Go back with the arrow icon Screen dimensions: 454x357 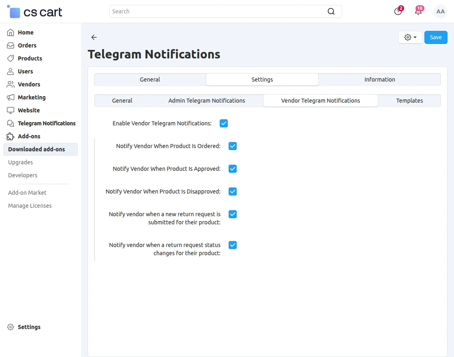point(94,37)
